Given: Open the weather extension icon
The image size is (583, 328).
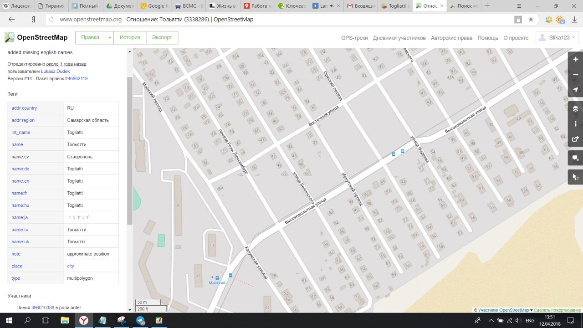Looking at the screenshot, I should click(560, 20).
